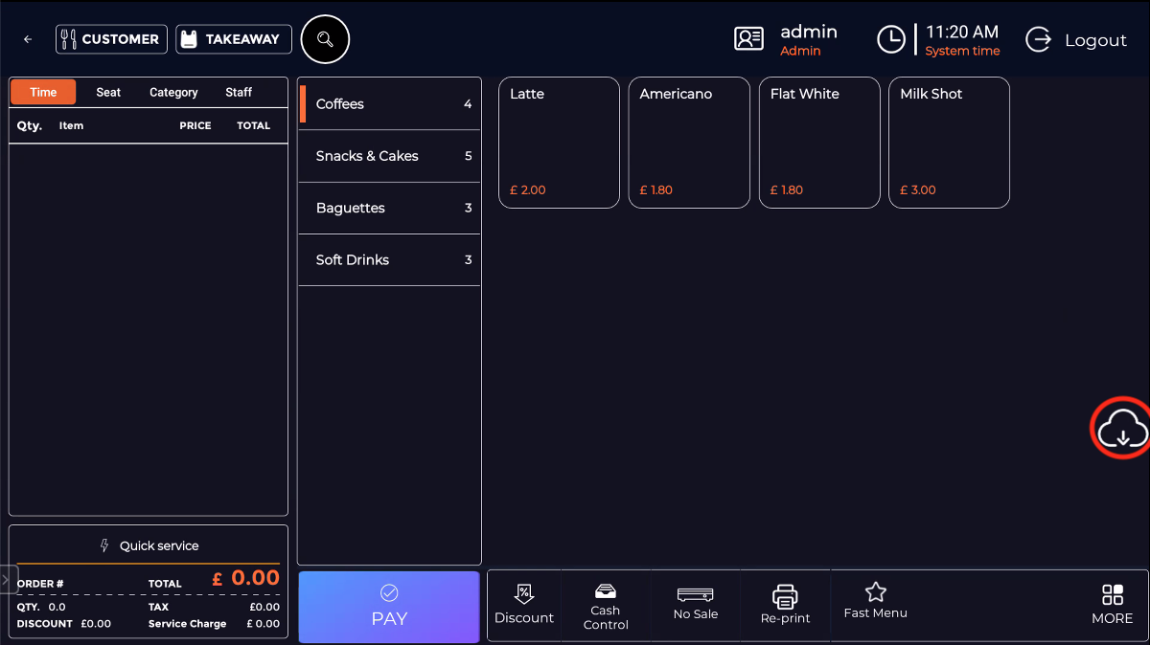Open the Fast Menu star

[875, 602]
